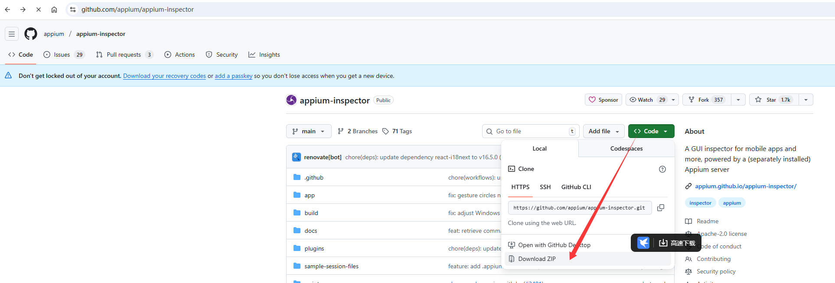
Task: Expand the Star lists dropdown arrow
Action: 806,100
